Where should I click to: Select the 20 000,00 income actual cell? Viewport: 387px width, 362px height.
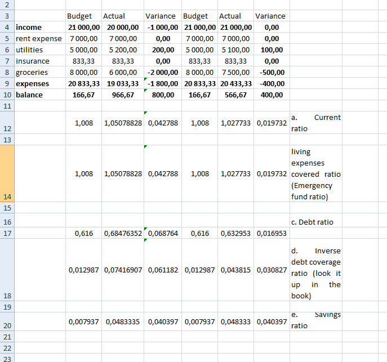click(x=123, y=27)
